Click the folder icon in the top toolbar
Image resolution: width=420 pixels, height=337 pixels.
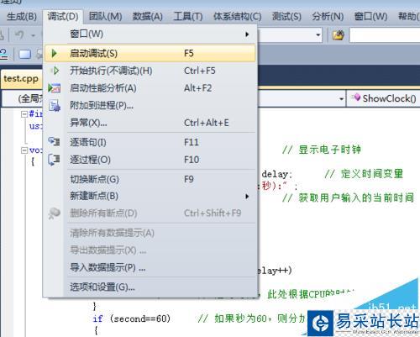tap(338, 35)
